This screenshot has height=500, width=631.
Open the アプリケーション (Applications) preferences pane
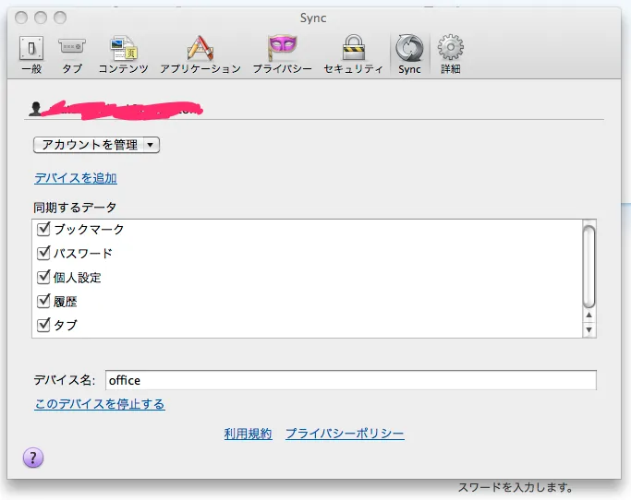(200, 54)
